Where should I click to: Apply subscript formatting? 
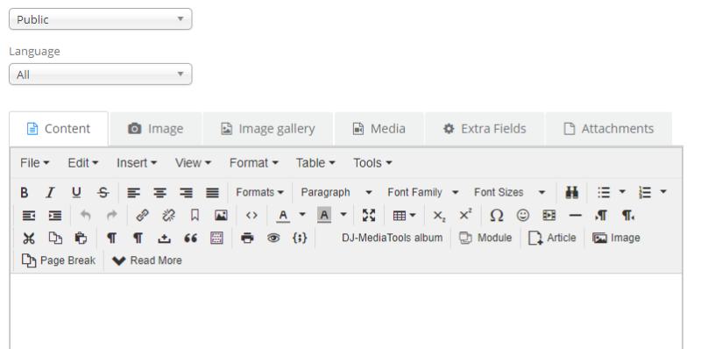tap(439, 216)
